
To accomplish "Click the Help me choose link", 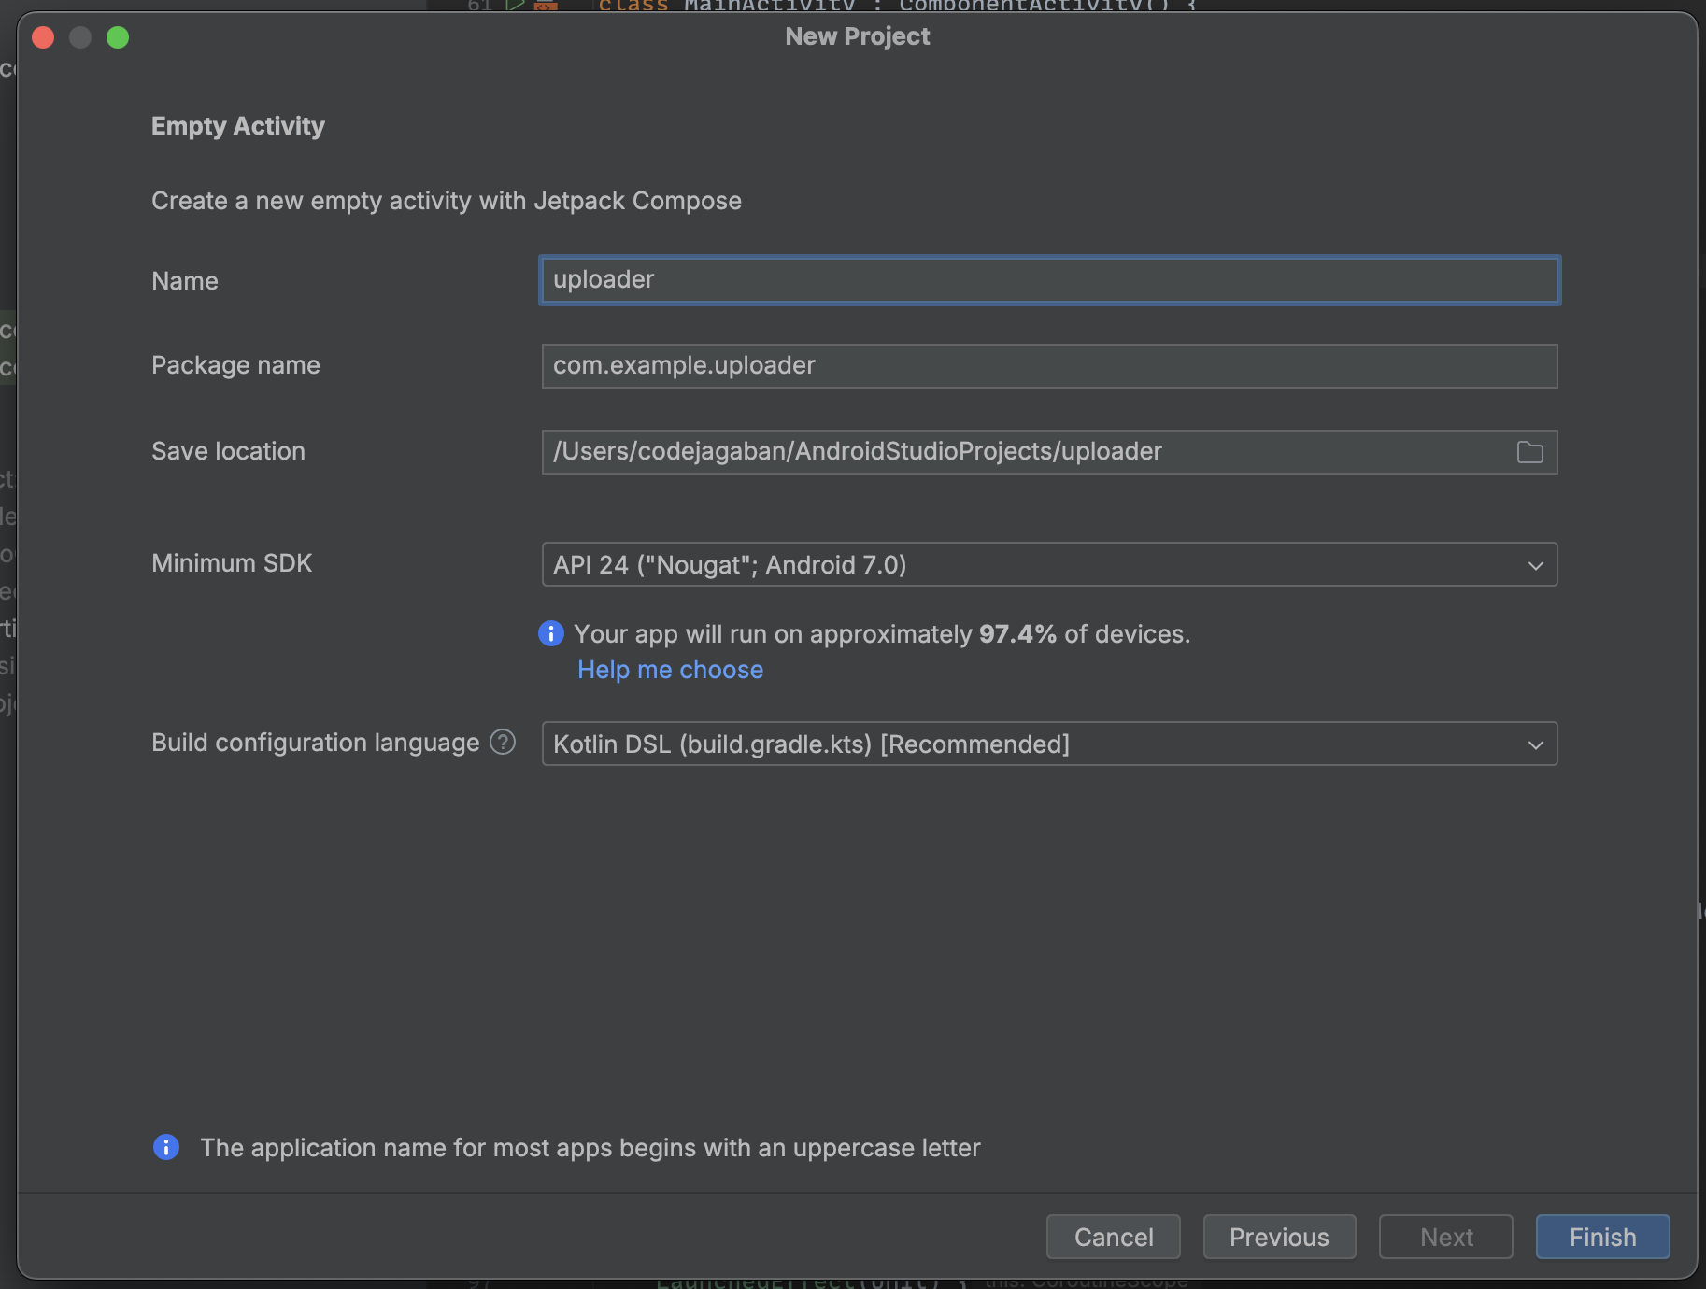I will [x=670, y=669].
